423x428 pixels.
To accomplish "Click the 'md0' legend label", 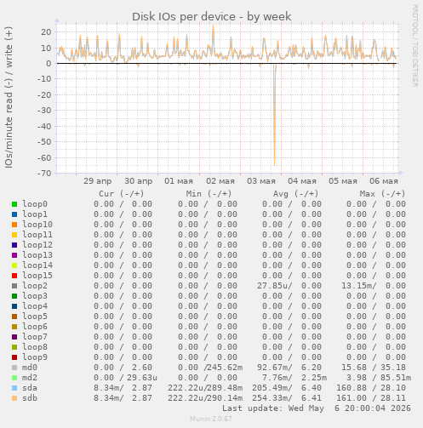I will pyautogui.click(x=30, y=368).
